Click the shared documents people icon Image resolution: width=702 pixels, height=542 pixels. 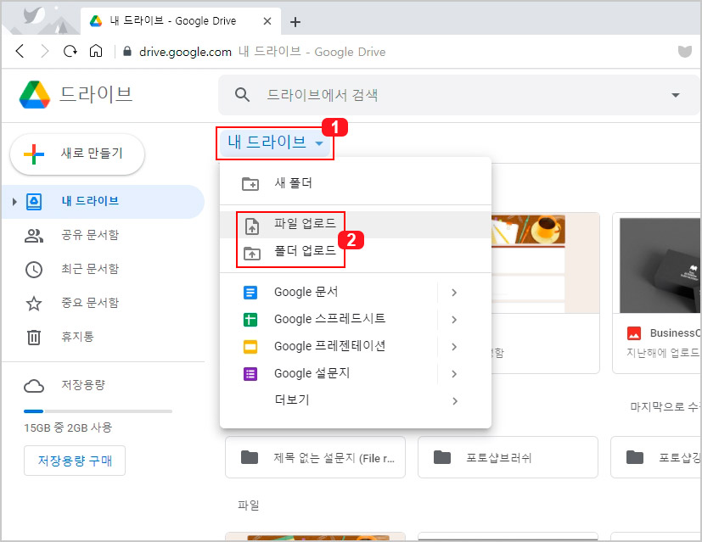(x=34, y=236)
